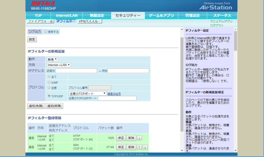The height and width of the screenshot is (157, 264).
Task: Select the 全て protocol radio button
Action: click(49, 76)
